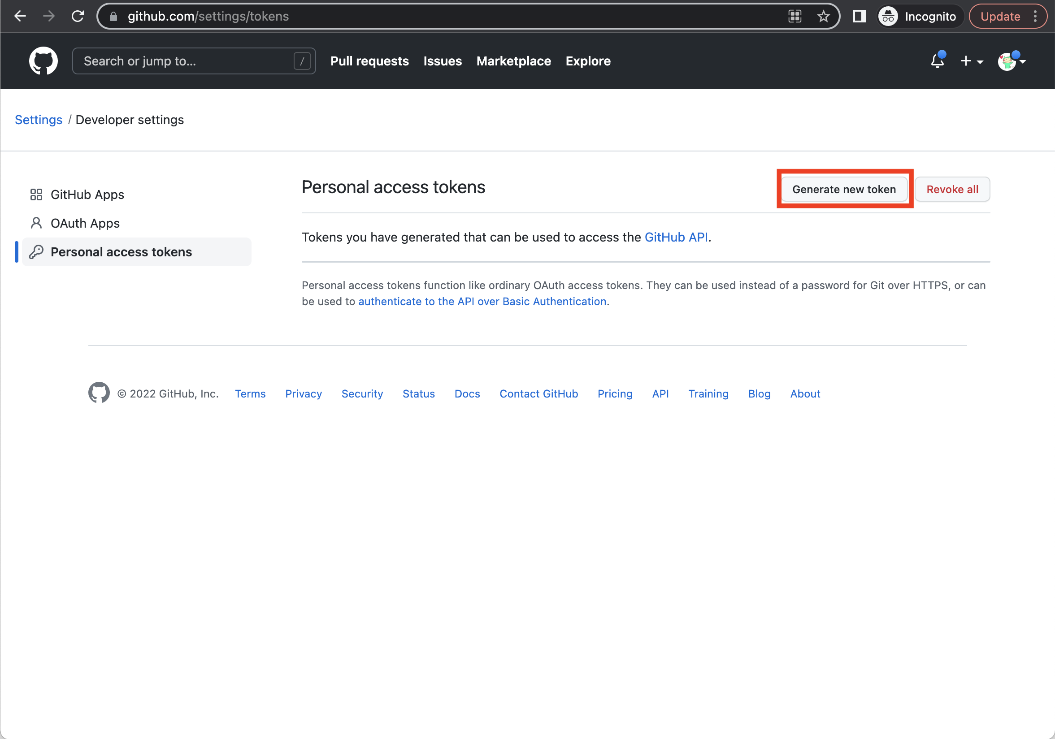Open the GitHub API link
Screen dimensions: 1055x739
click(676, 237)
